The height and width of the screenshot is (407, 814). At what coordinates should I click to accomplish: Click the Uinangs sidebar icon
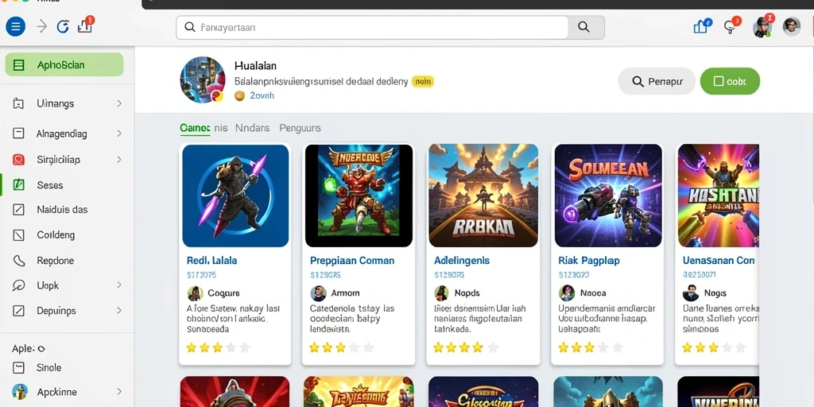[x=18, y=103]
